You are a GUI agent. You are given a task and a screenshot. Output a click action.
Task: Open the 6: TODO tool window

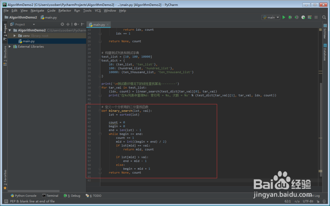tap(93, 196)
